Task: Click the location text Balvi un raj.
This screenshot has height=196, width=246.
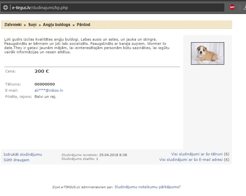Action: coord(45,97)
